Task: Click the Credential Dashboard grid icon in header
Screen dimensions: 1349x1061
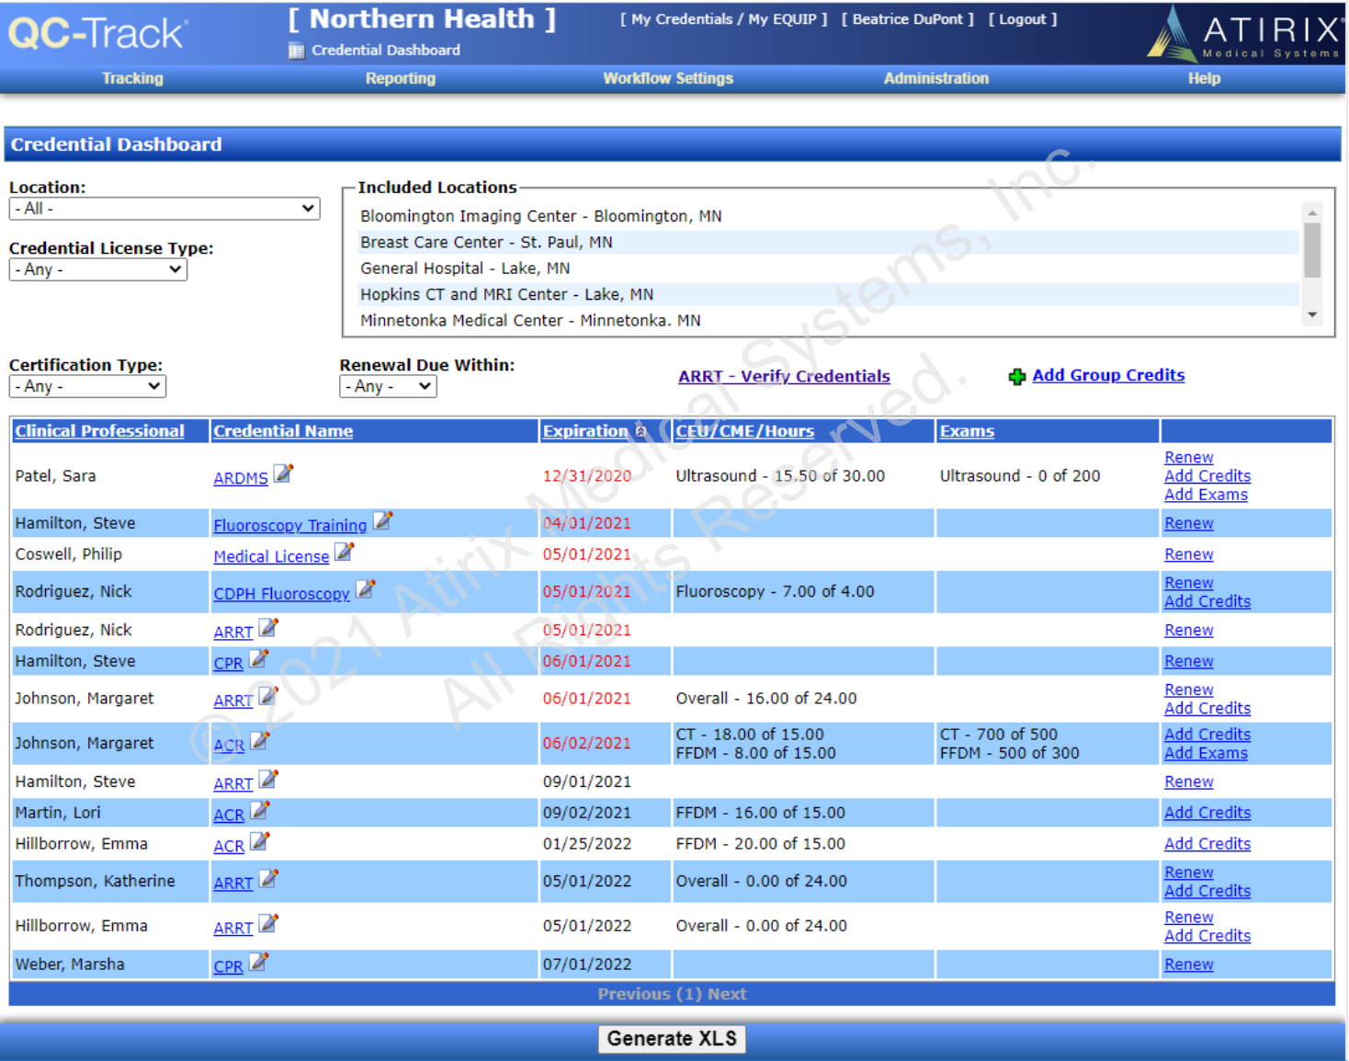Action: [296, 51]
